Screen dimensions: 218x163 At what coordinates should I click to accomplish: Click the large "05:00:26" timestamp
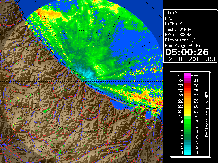(187, 52)
